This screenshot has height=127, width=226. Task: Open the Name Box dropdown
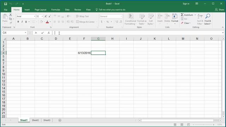tap(25, 33)
